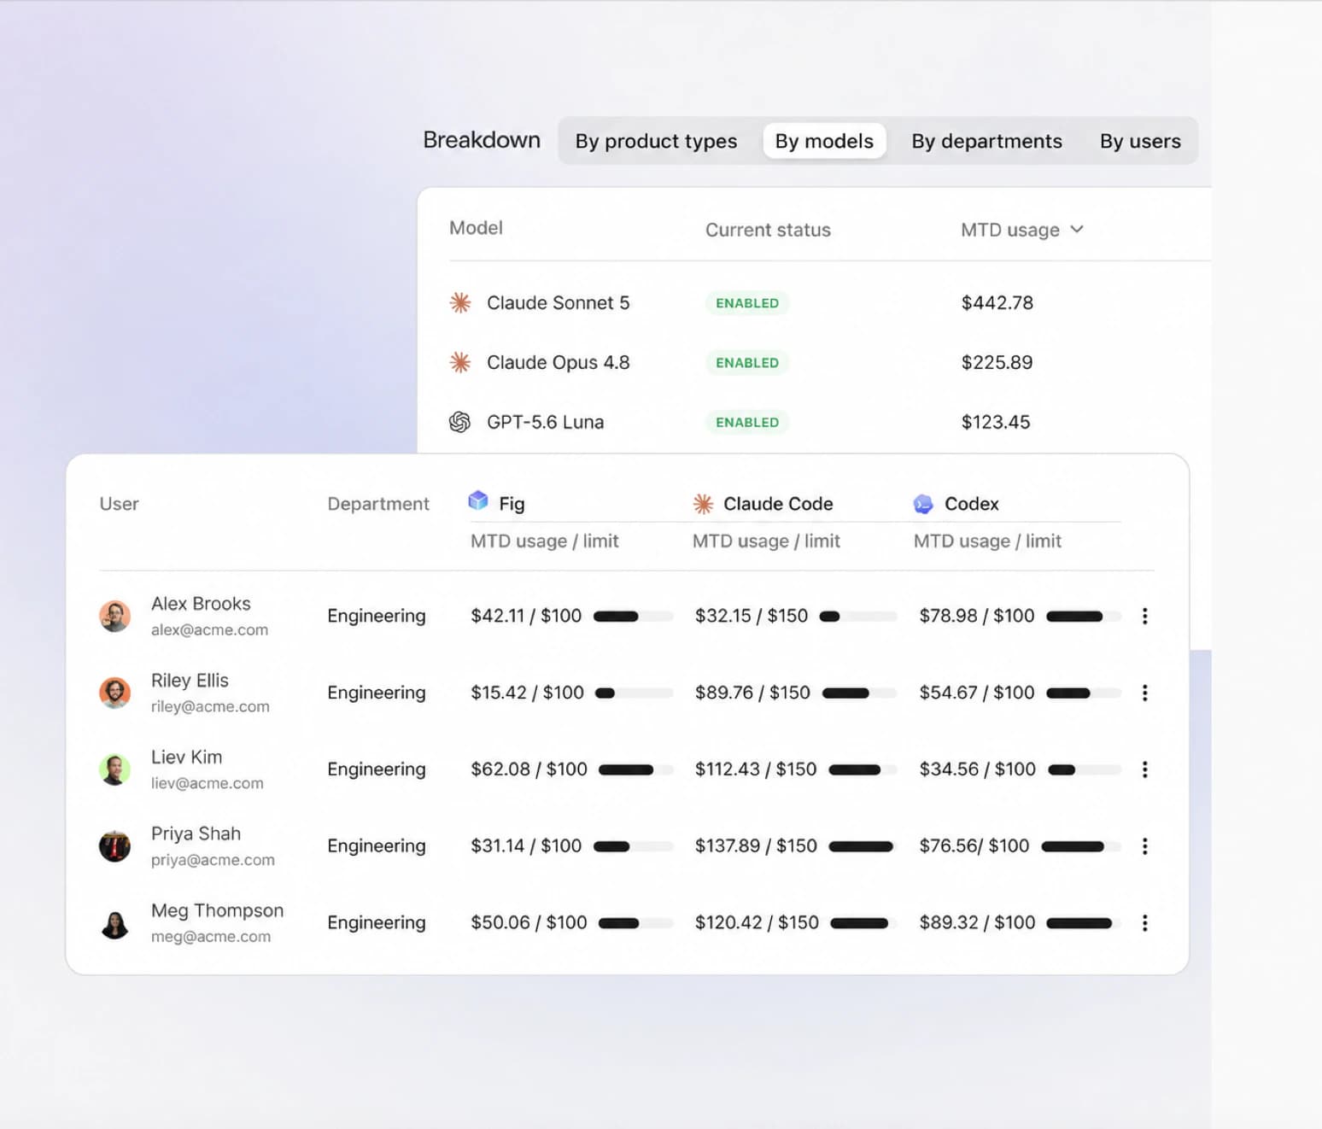The width and height of the screenshot is (1322, 1129).
Task: Click the riley@acme.com email
Action: 210,706
